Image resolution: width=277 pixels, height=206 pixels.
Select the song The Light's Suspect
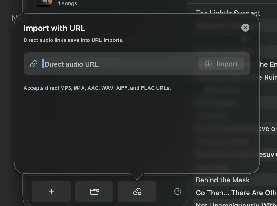coord(228,12)
